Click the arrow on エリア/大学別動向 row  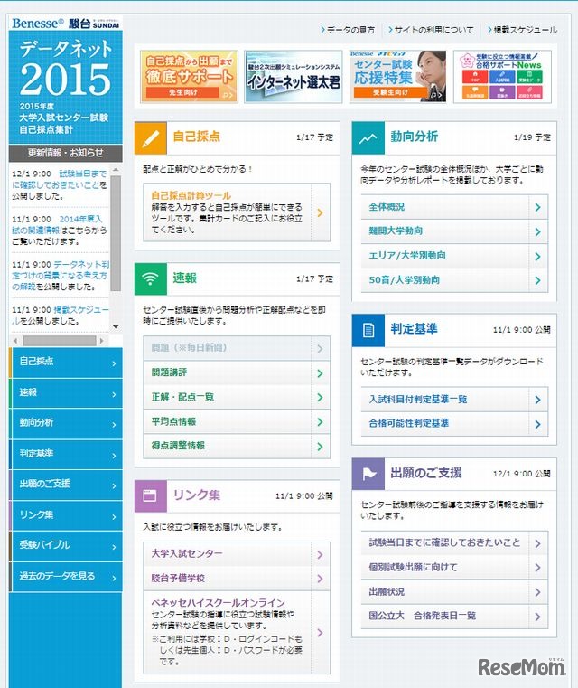tap(538, 256)
